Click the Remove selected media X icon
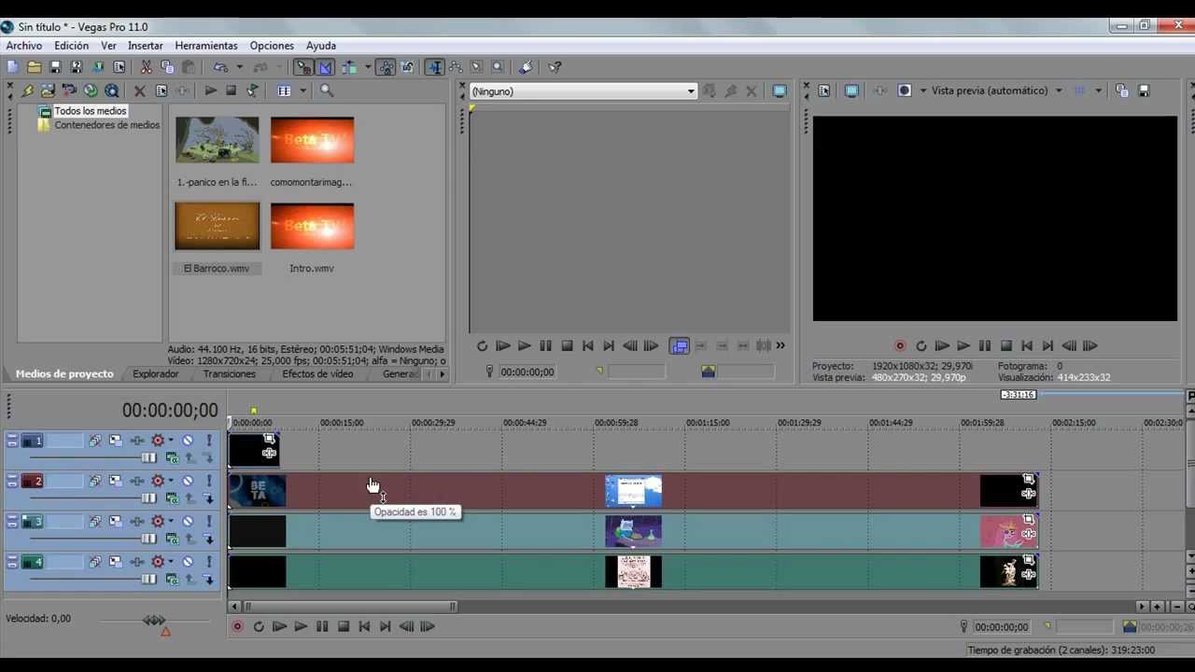The height and width of the screenshot is (672, 1195). 140,91
